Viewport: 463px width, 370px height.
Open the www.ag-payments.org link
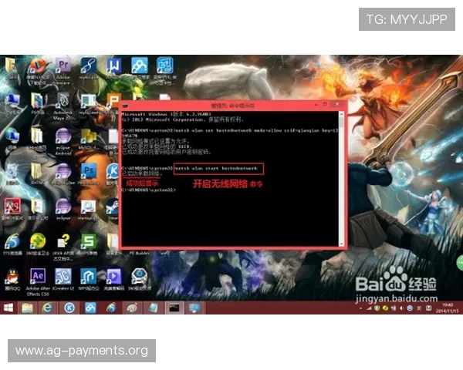click(82, 351)
